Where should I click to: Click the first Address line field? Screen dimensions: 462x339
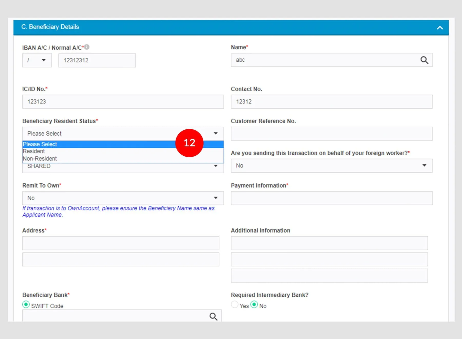coord(121,243)
